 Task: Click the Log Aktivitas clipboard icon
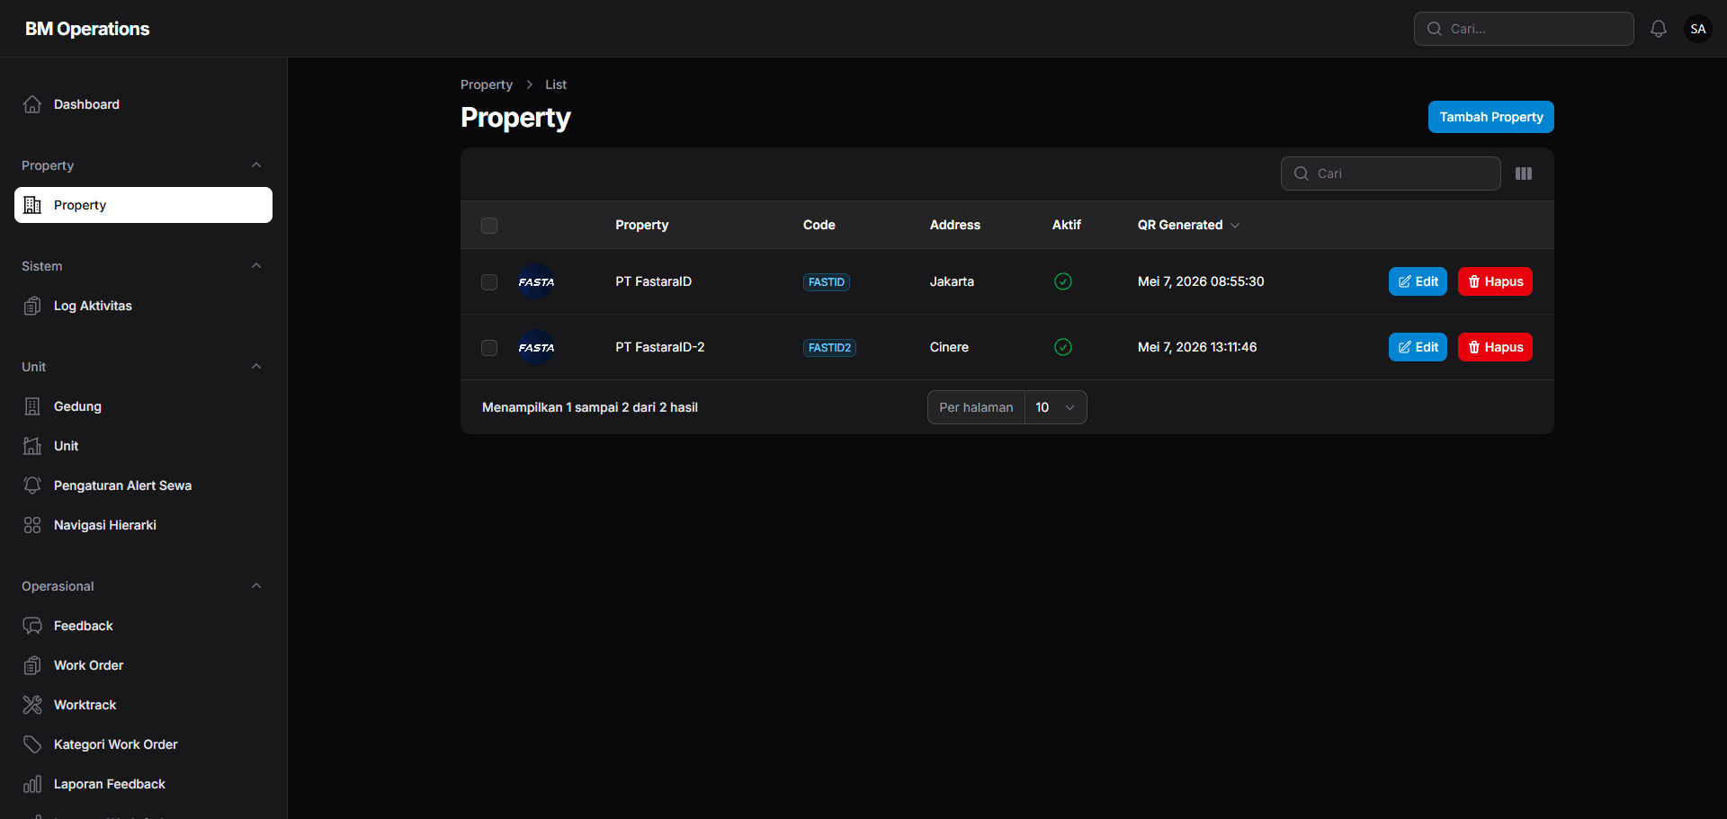[x=32, y=306]
